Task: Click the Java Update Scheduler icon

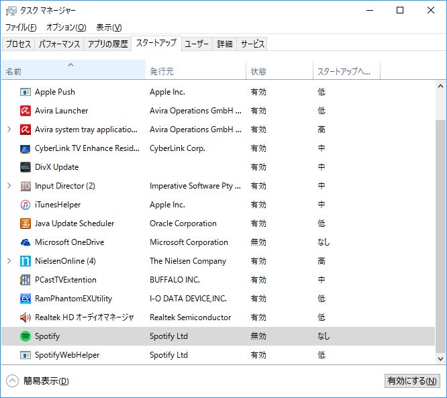Action: click(26, 223)
